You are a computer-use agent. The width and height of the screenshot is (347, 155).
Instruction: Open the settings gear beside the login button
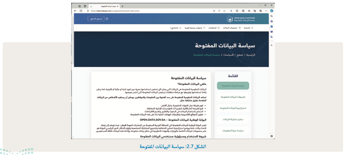(x=107, y=19)
